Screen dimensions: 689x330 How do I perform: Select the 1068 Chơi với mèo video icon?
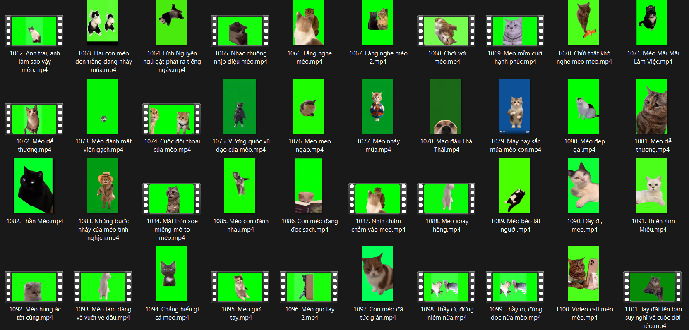[446, 31]
